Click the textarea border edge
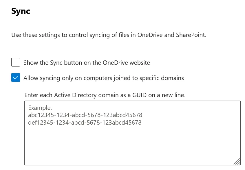The height and width of the screenshot is (170, 245). [x=132, y=101]
